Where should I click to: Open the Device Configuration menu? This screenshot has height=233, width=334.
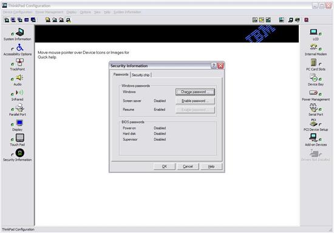(x=18, y=12)
